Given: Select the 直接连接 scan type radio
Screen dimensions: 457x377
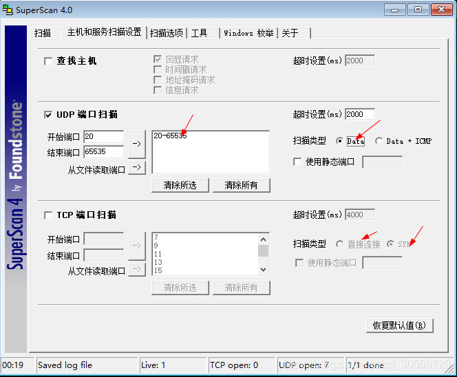Looking at the screenshot, I should [x=339, y=244].
